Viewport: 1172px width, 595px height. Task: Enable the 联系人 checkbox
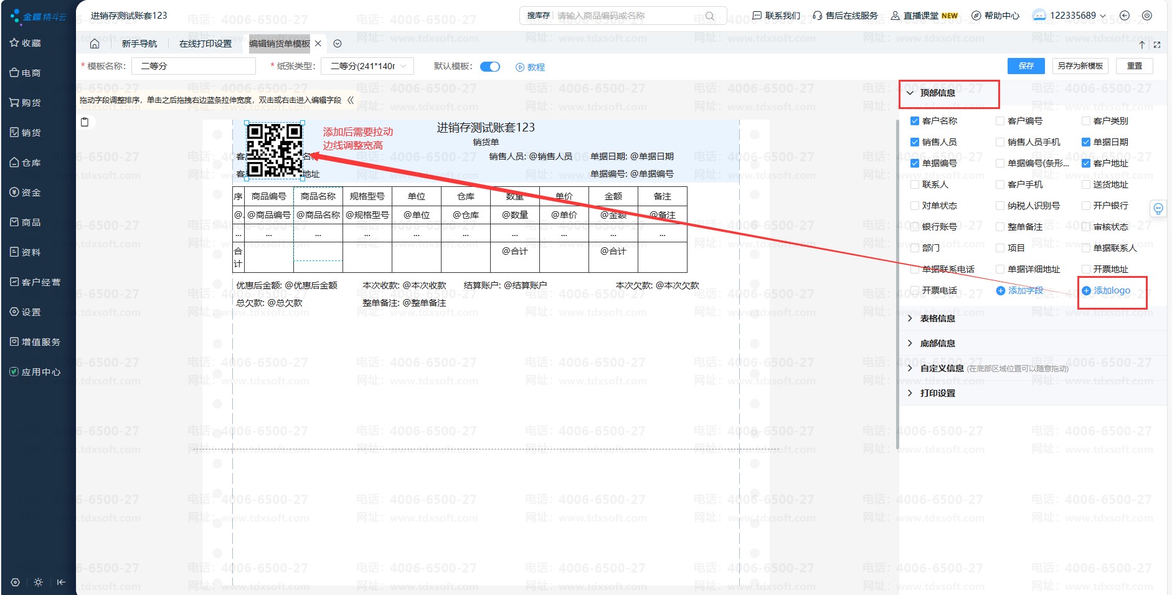click(x=914, y=184)
